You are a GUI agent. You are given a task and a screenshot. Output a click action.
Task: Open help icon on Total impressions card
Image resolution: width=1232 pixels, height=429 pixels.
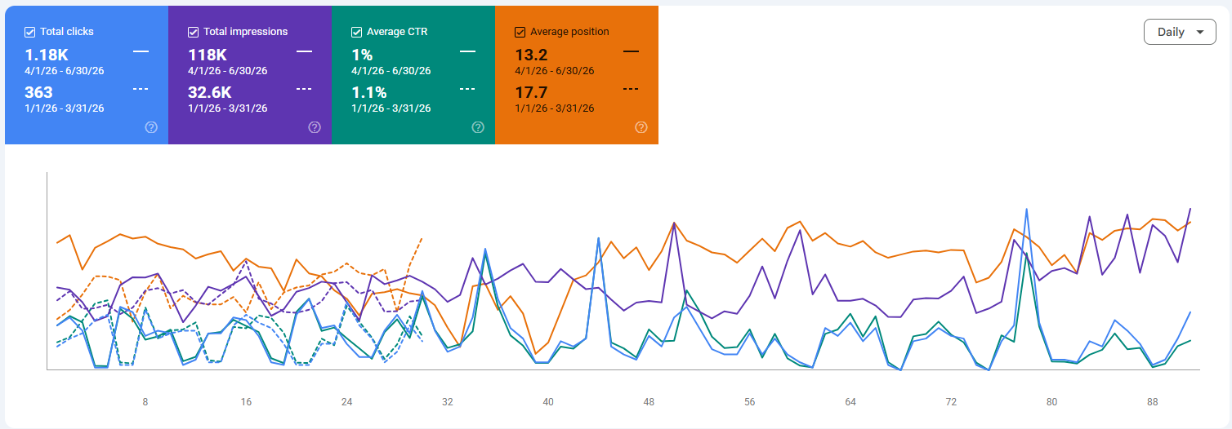[315, 127]
